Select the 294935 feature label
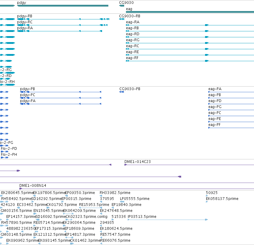Viewport: 254px width, 245px height. [107, 223]
